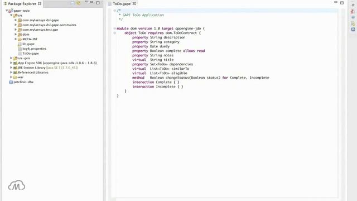Toggle Link with Editor in Package Explorer
The width and height of the screenshot is (357, 201).
click(x=78, y=3)
